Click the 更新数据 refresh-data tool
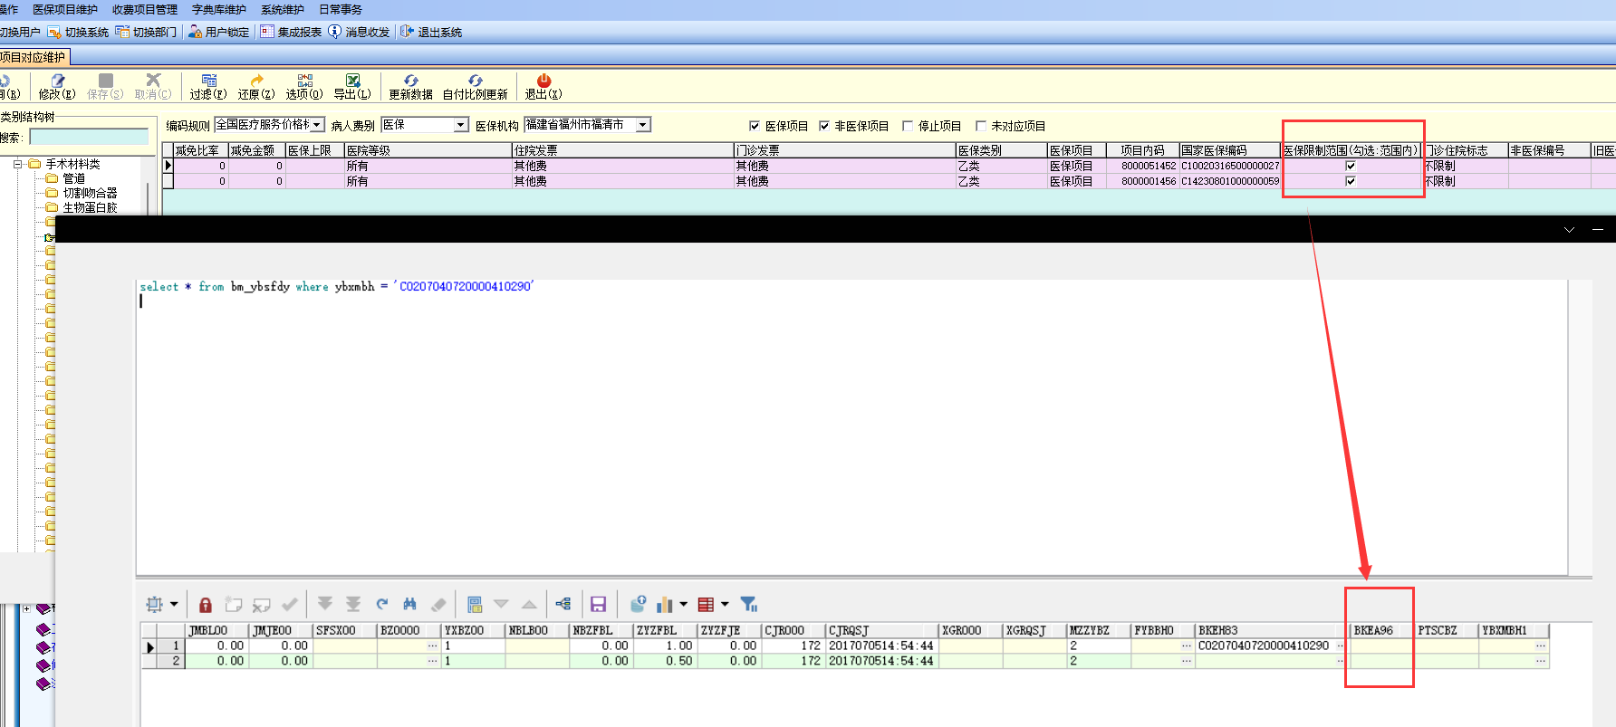This screenshot has width=1616, height=727. pyautogui.click(x=411, y=87)
